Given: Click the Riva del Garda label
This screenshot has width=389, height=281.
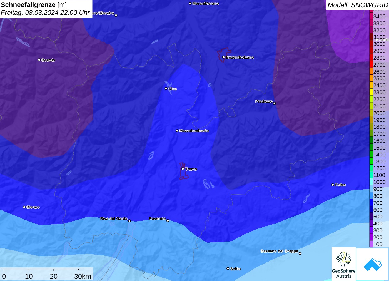Looking at the screenshot, I should tap(114, 218).
